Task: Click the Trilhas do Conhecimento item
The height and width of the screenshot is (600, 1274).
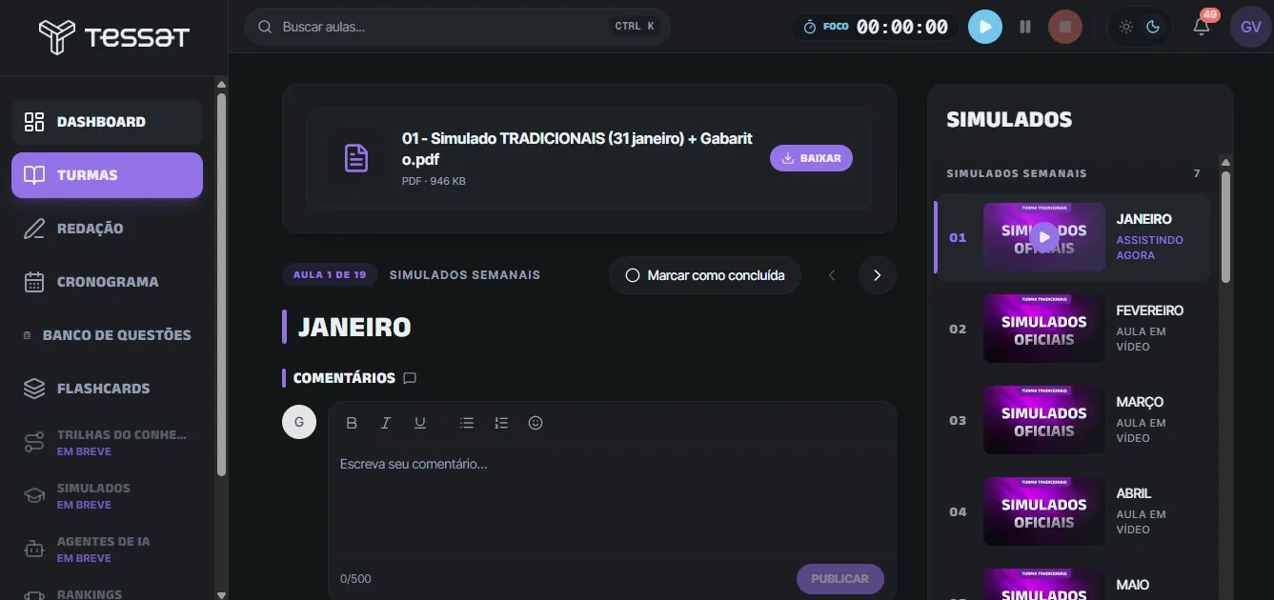Action: point(107,442)
